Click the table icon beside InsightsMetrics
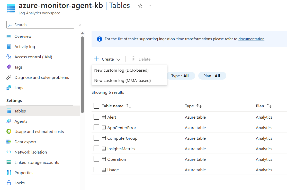The image size is (287, 190). [x=104, y=148]
